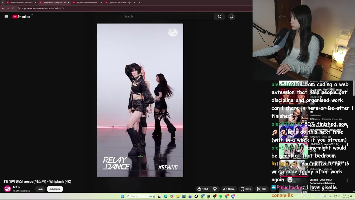The width and height of the screenshot is (355, 200).
Task: Open File Explorer from the taskbar
Action: [178, 196]
